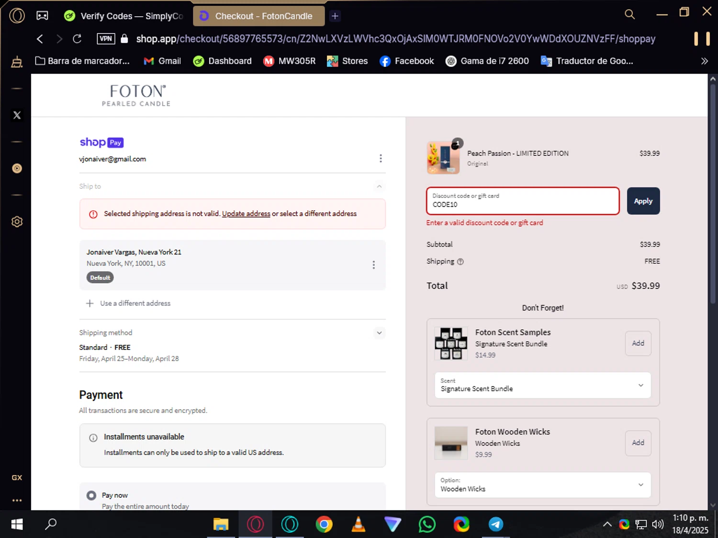718x538 pixels.
Task: Add Foton Wooden Wicks to order
Action: click(x=638, y=443)
